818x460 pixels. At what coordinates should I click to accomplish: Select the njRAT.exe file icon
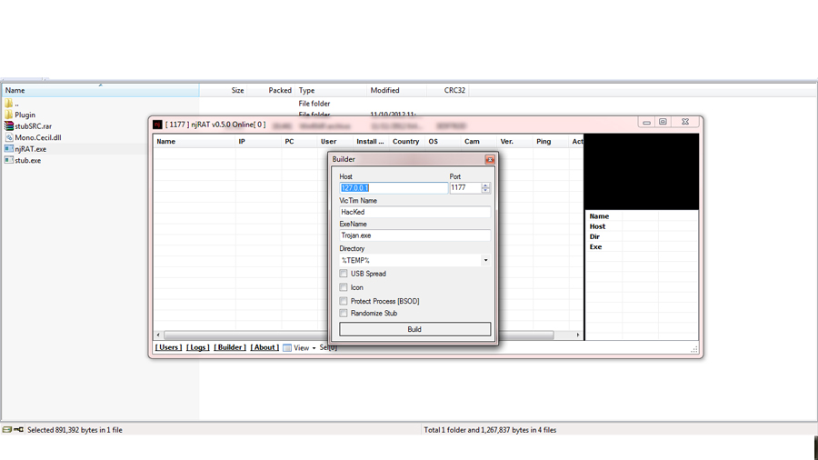click(9, 149)
